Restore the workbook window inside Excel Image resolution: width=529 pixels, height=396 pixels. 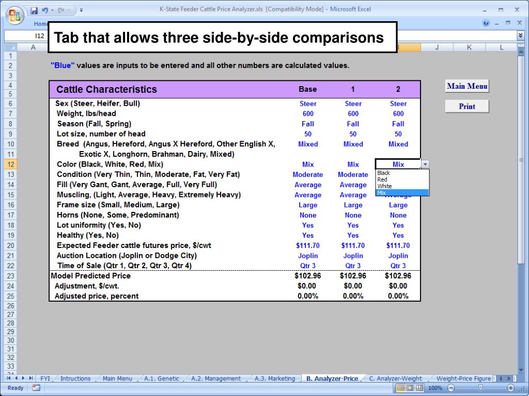click(508, 23)
